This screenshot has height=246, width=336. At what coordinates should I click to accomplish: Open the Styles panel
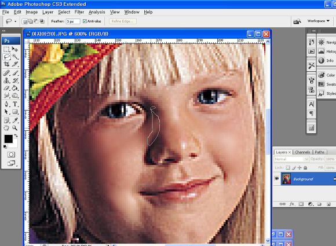pyautogui.click(x=327, y=94)
